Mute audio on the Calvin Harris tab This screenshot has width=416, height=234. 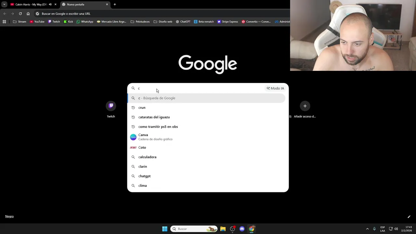point(50,5)
